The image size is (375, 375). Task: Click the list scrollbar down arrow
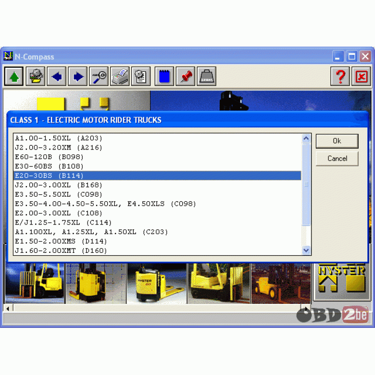[306, 250]
